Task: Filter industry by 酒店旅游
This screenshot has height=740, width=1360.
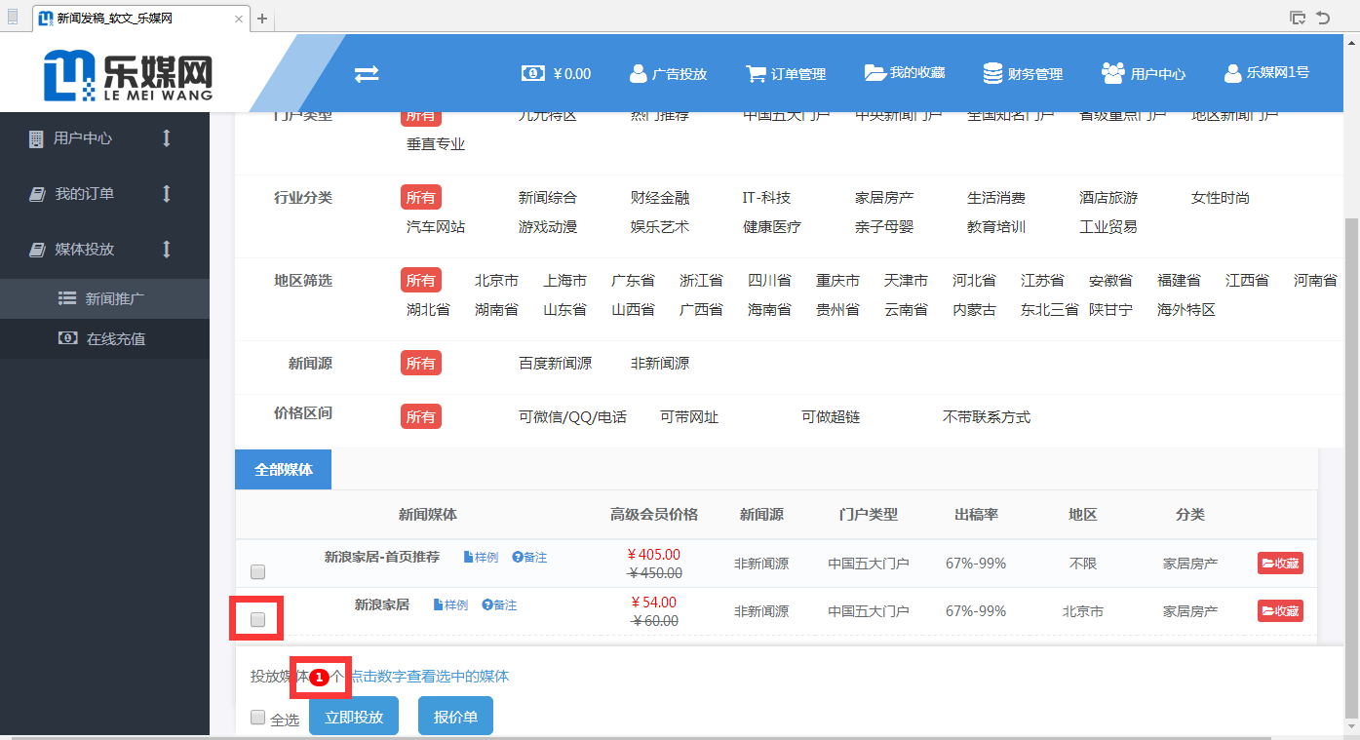Action: click(x=1108, y=198)
